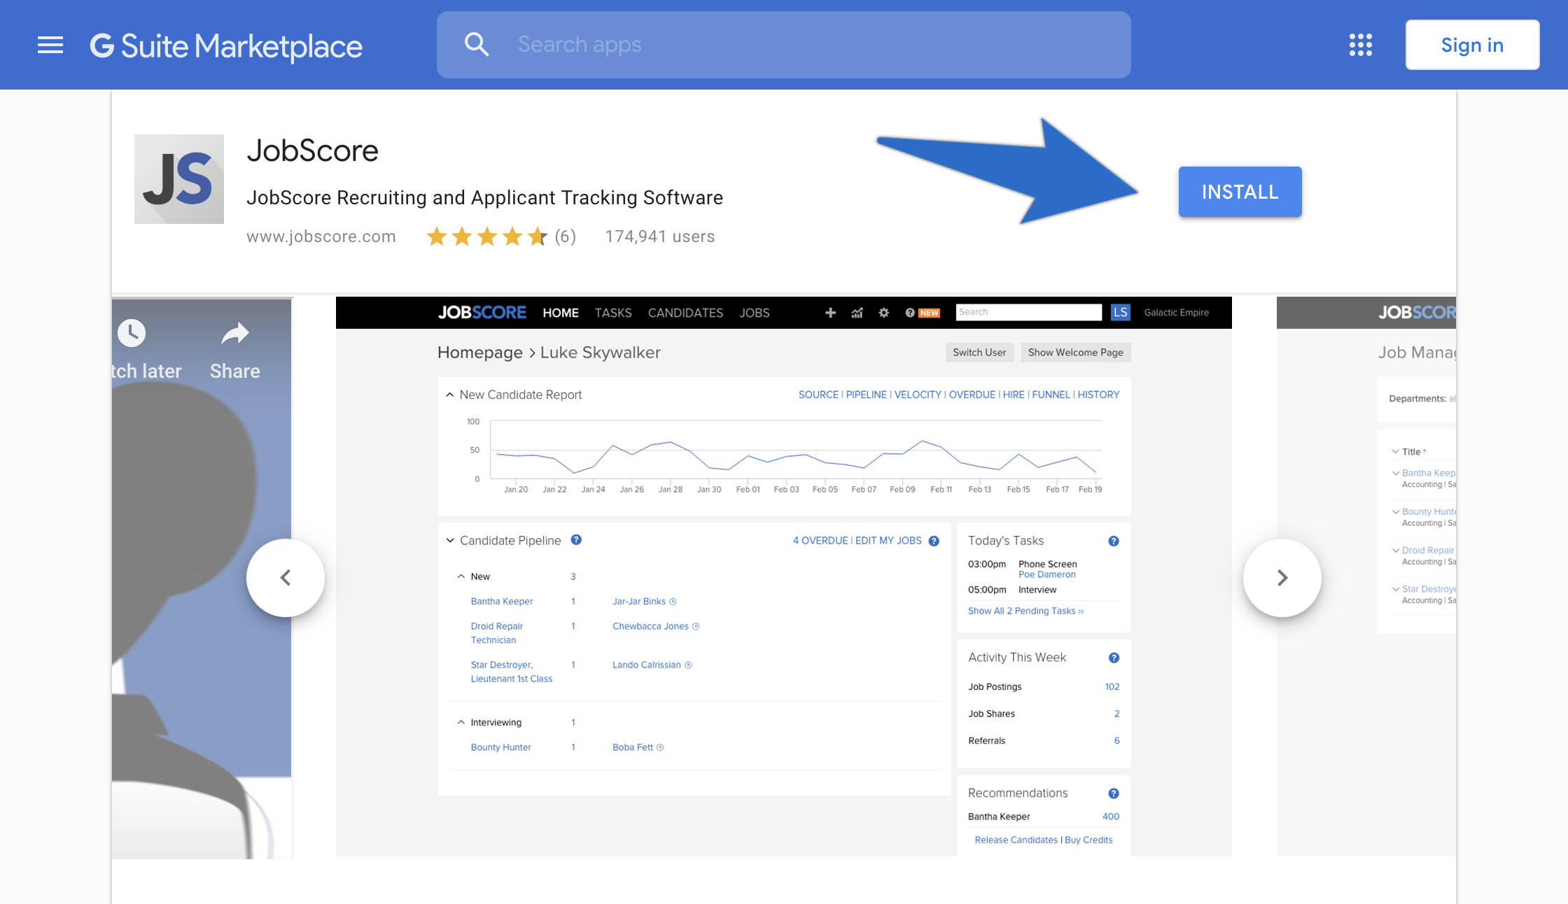Open Show All 2 Pending Tasks link
This screenshot has width=1568, height=904.
click(x=1025, y=611)
